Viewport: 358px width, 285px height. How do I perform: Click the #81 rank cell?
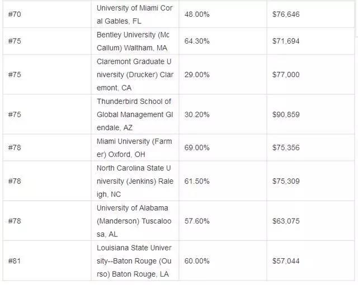(47, 261)
